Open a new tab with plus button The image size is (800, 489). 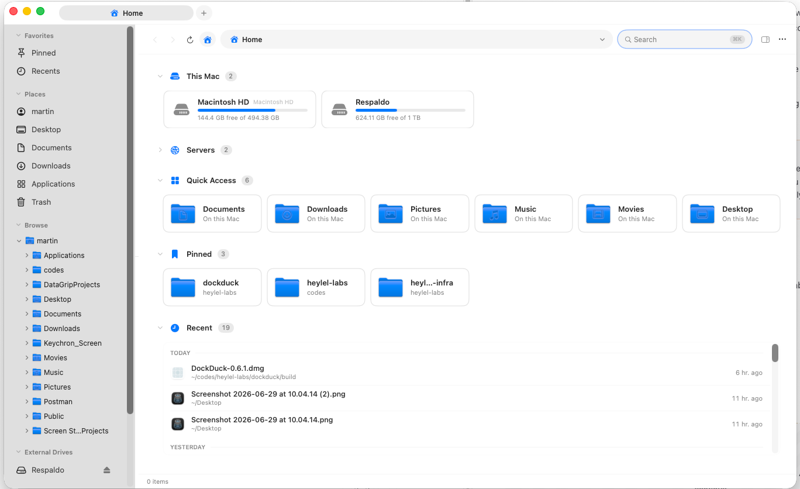tap(204, 13)
